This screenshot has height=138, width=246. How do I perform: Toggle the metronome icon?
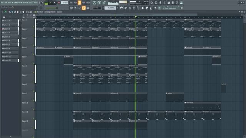tap(71, 3)
